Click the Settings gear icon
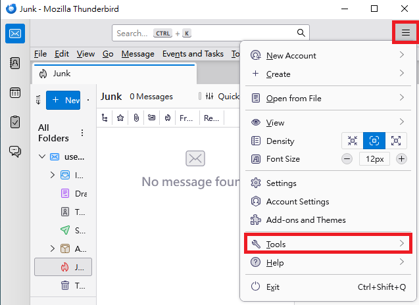 pos(256,183)
